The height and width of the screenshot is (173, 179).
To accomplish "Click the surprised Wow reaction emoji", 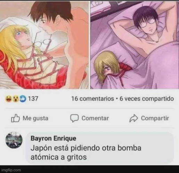I will (x=15, y=99).
